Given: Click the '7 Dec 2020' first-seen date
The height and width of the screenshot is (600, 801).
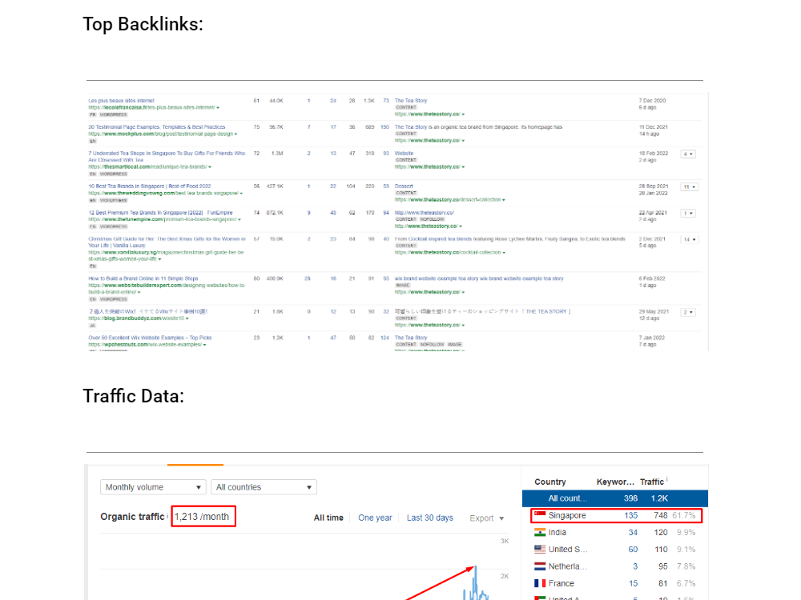Looking at the screenshot, I should point(652,101).
